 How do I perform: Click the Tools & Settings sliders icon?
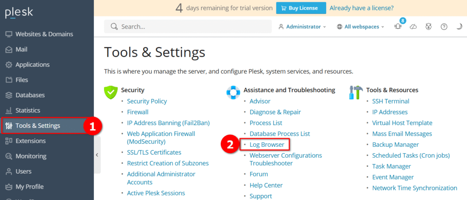(x=9, y=125)
